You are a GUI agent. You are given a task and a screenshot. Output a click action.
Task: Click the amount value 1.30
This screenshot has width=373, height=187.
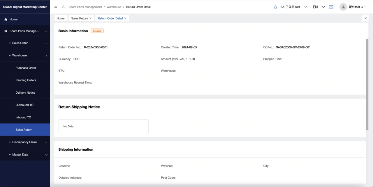pyautogui.click(x=192, y=59)
